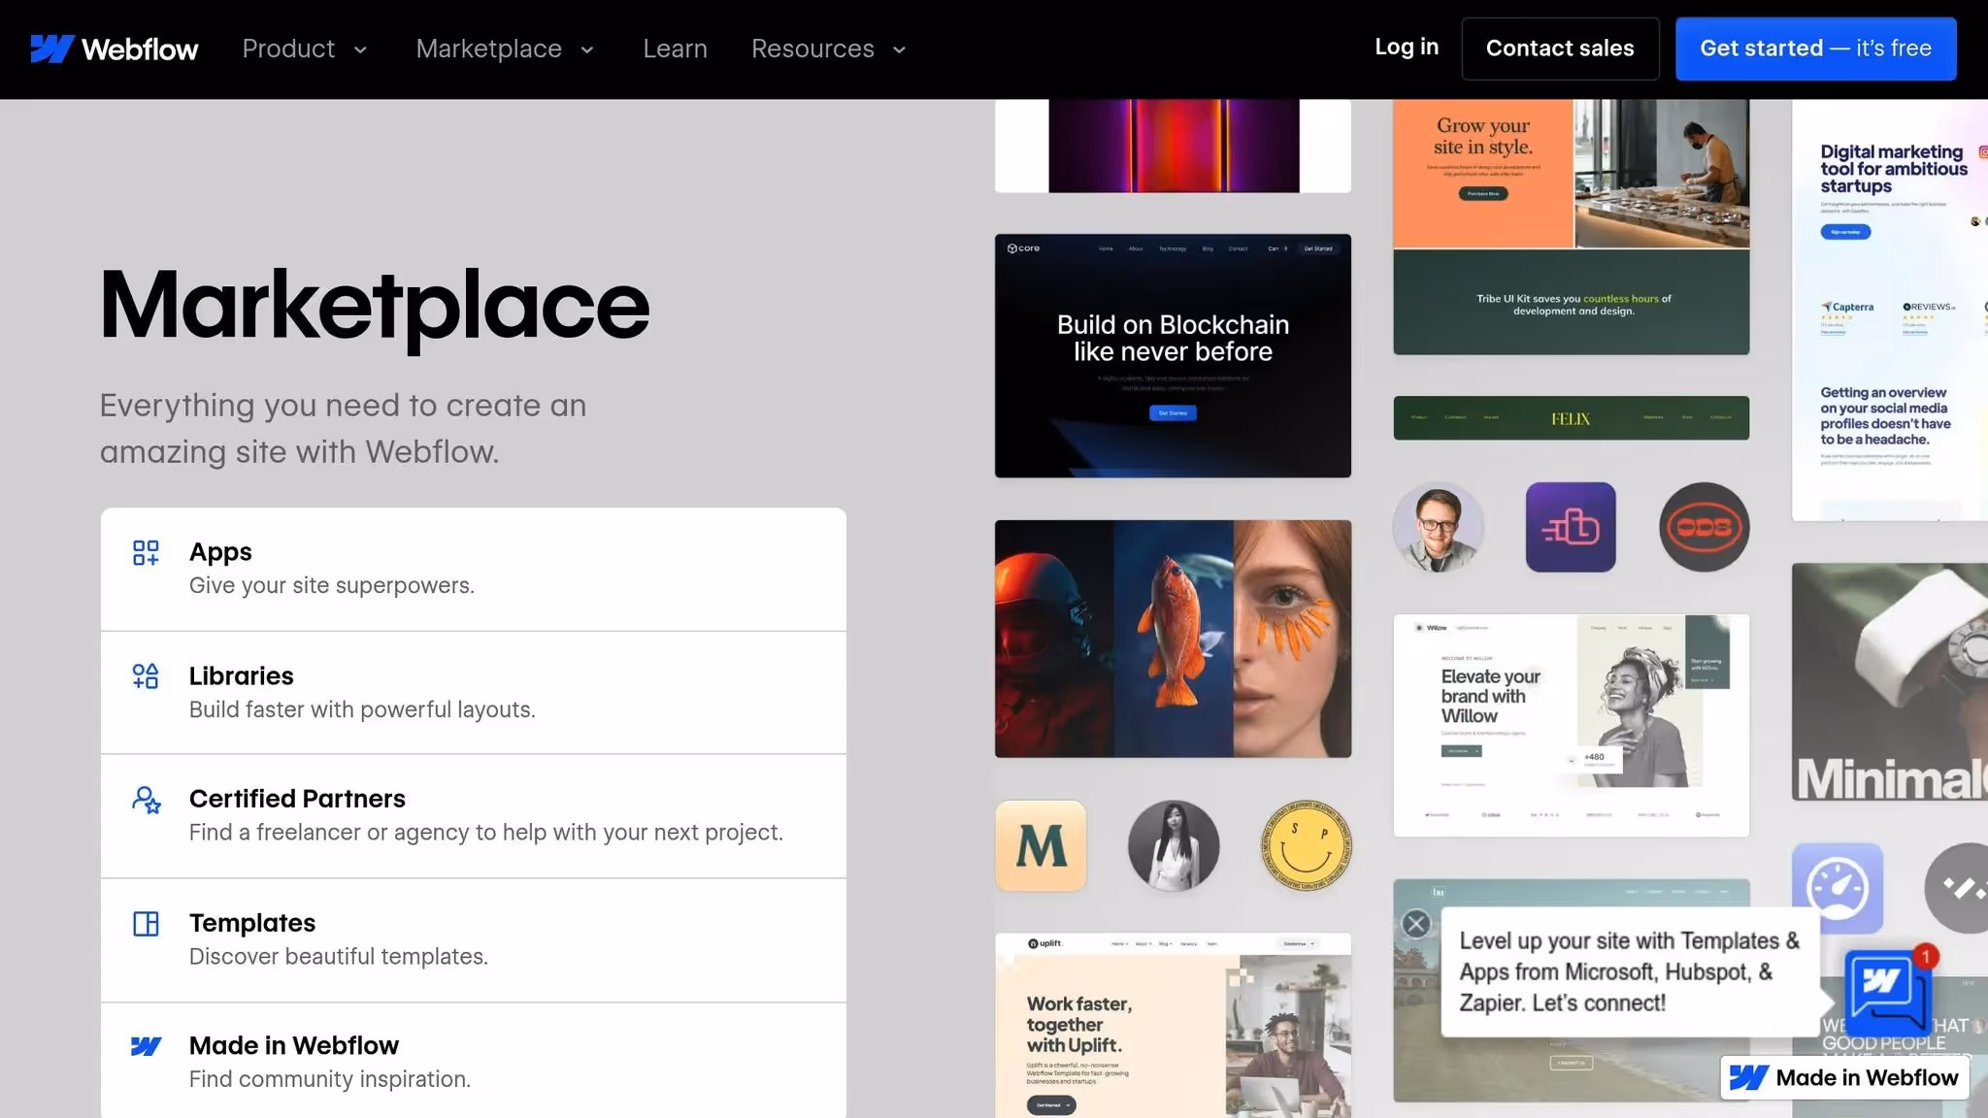Select the Certified Partners person-star icon

[146, 800]
